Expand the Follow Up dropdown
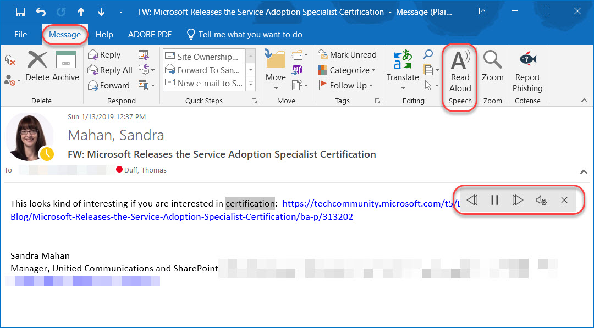This screenshot has width=594, height=328. point(371,85)
